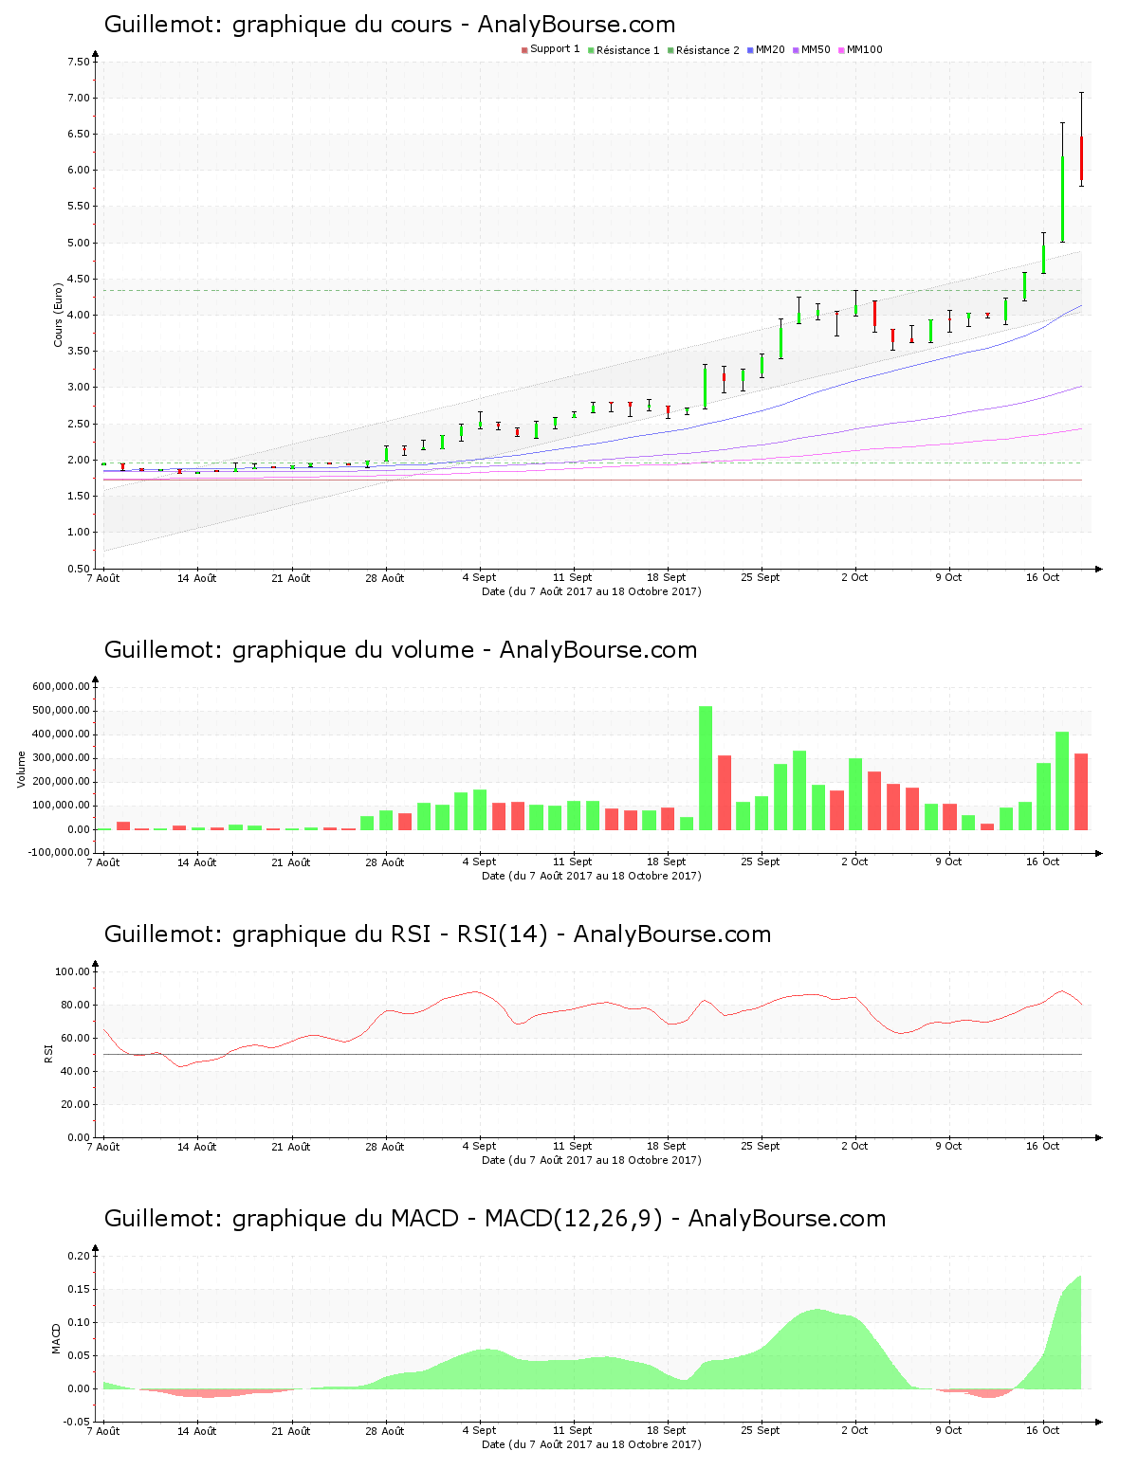
Task: Click the 'Cours (Euro)' vertical axis label
Action: click(58, 315)
